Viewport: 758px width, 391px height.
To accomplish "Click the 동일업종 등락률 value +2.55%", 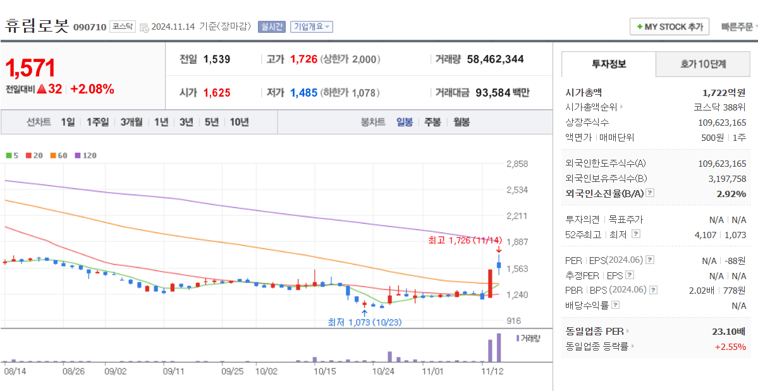I will pos(730,346).
